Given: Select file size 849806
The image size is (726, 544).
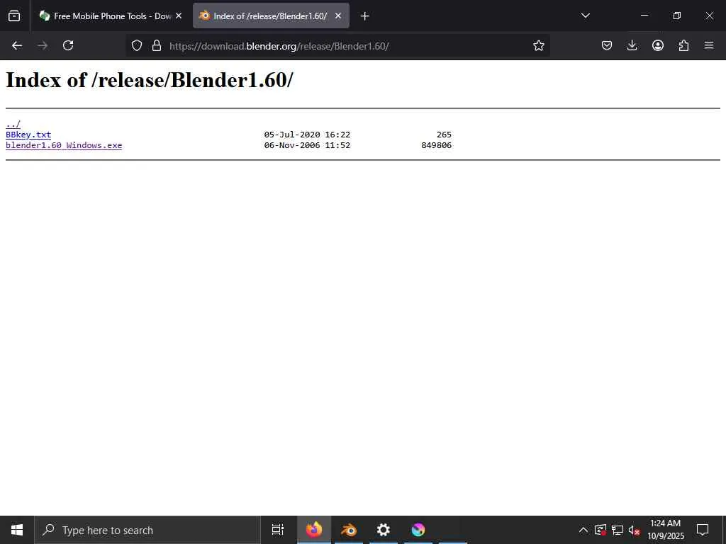Looking at the screenshot, I should tap(436, 145).
